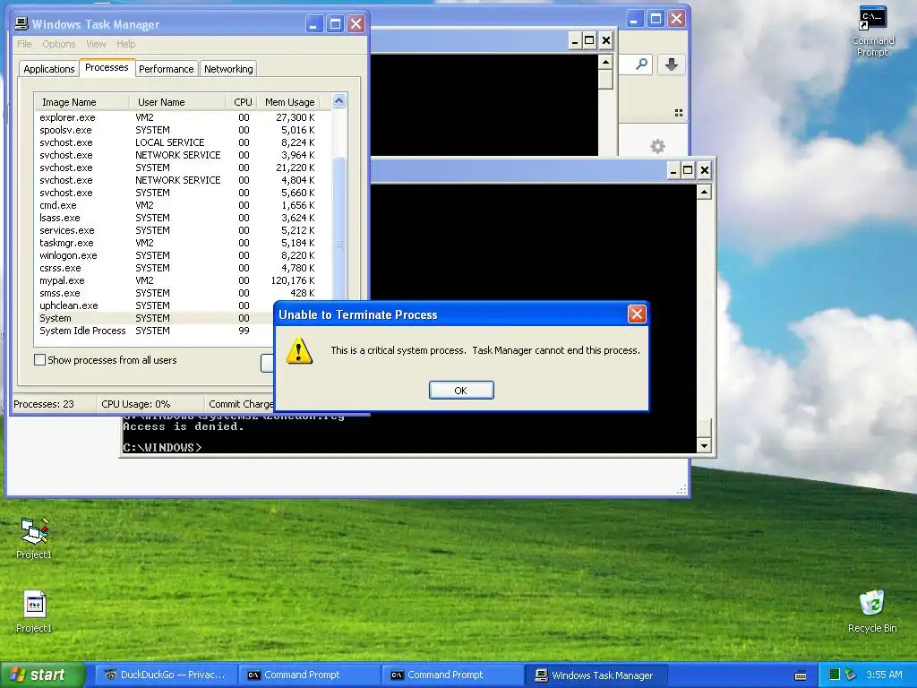
Task: Click network tray icon beside clock
Action: coord(851,675)
